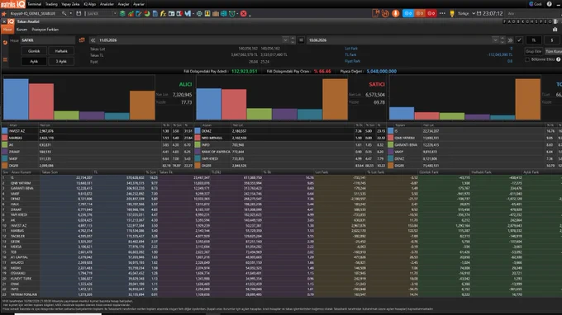
Task: Save workspace with the floppy disk icon
Action: pos(79,13)
